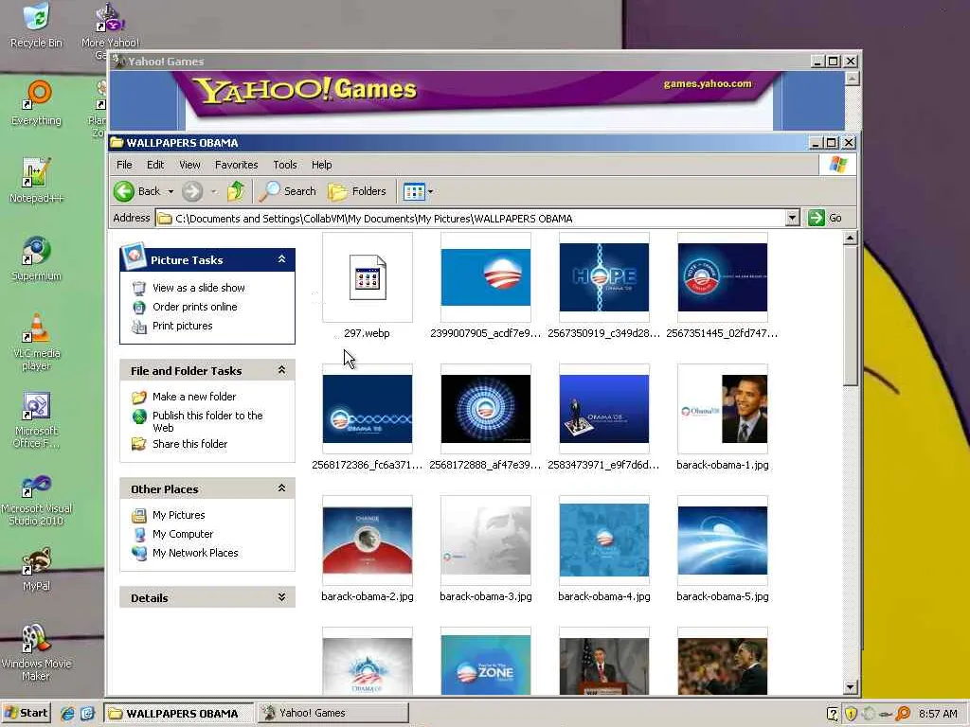This screenshot has height=727, width=970.
Task: Collapse the Picture Tasks panel
Action: pyautogui.click(x=281, y=259)
